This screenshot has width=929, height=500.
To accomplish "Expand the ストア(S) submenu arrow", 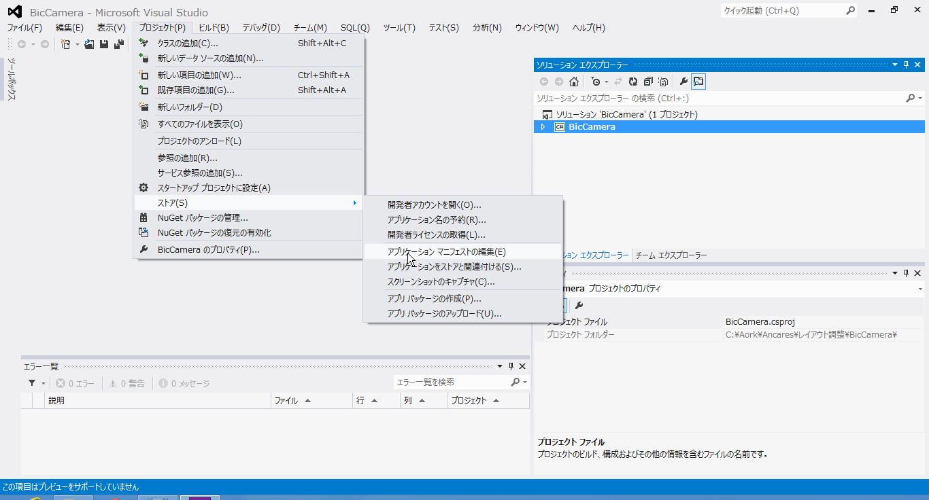I will (x=354, y=202).
